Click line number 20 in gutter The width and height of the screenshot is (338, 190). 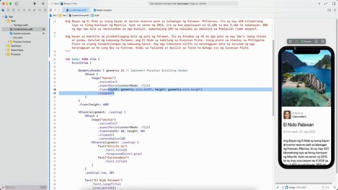54,59
